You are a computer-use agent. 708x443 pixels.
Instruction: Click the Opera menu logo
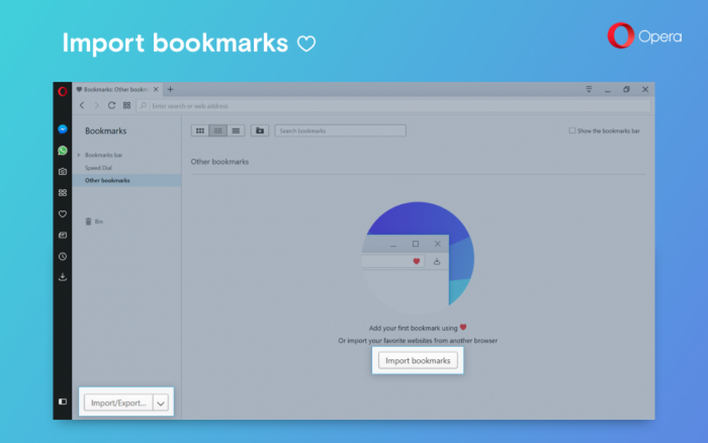pos(63,91)
